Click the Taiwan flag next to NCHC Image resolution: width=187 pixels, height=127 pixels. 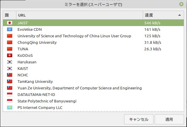(x=9, y=75)
